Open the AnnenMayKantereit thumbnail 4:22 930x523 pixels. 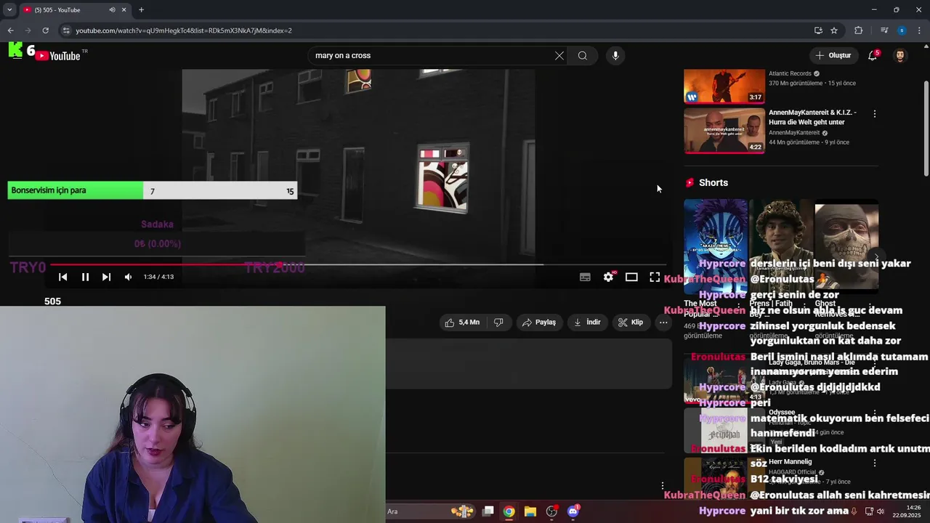coord(724,131)
